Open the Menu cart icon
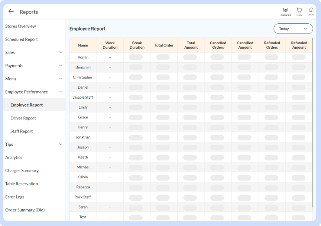321x226 pixels. click(x=299, y=11)
